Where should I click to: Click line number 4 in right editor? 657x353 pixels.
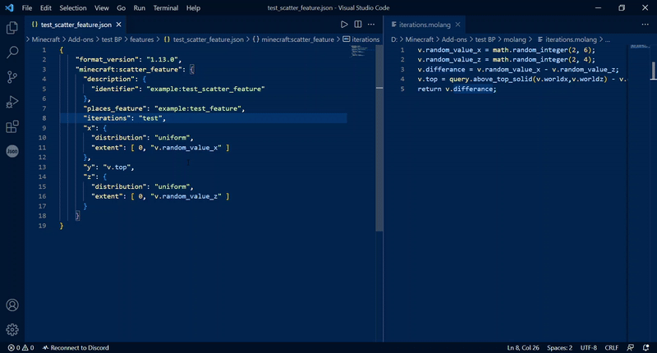coord(402,79)
